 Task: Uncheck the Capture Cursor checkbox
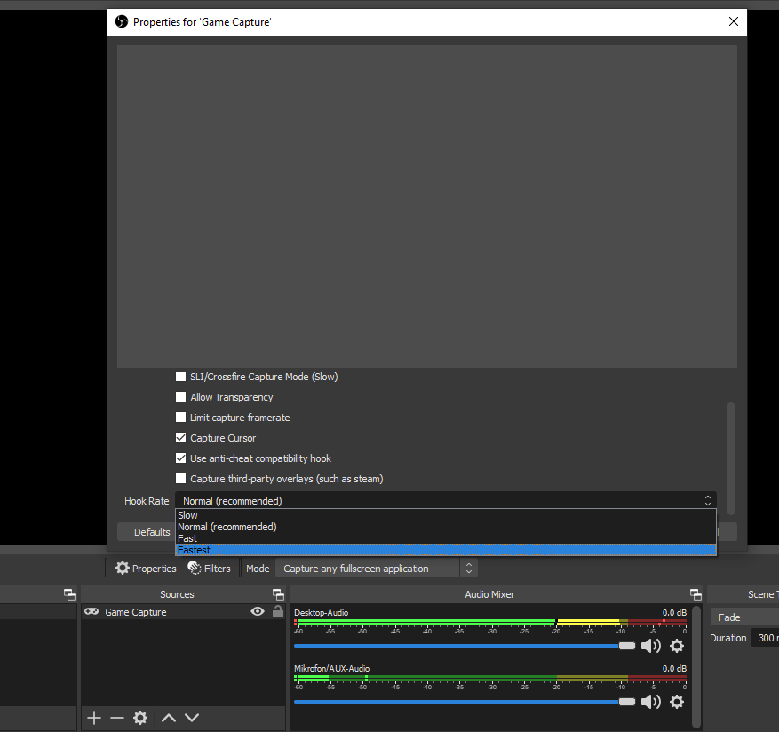(x=181, y=438)
